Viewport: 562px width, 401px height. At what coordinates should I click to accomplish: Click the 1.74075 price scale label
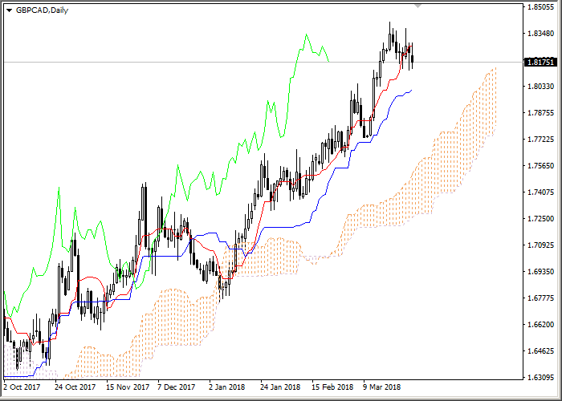[541, 192]
